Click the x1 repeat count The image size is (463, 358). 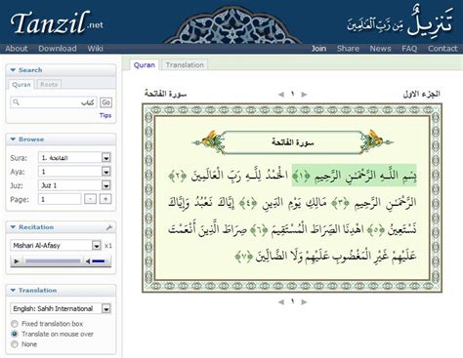coord(108,246)
